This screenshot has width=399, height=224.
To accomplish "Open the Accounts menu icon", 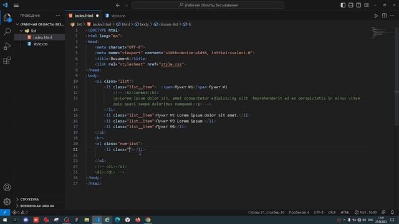I will [7, 187].
